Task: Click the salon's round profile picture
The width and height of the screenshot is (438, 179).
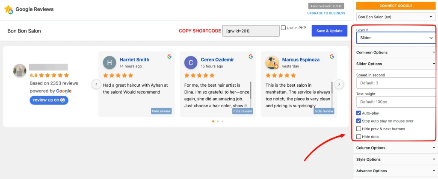Action: click(20, 70)
